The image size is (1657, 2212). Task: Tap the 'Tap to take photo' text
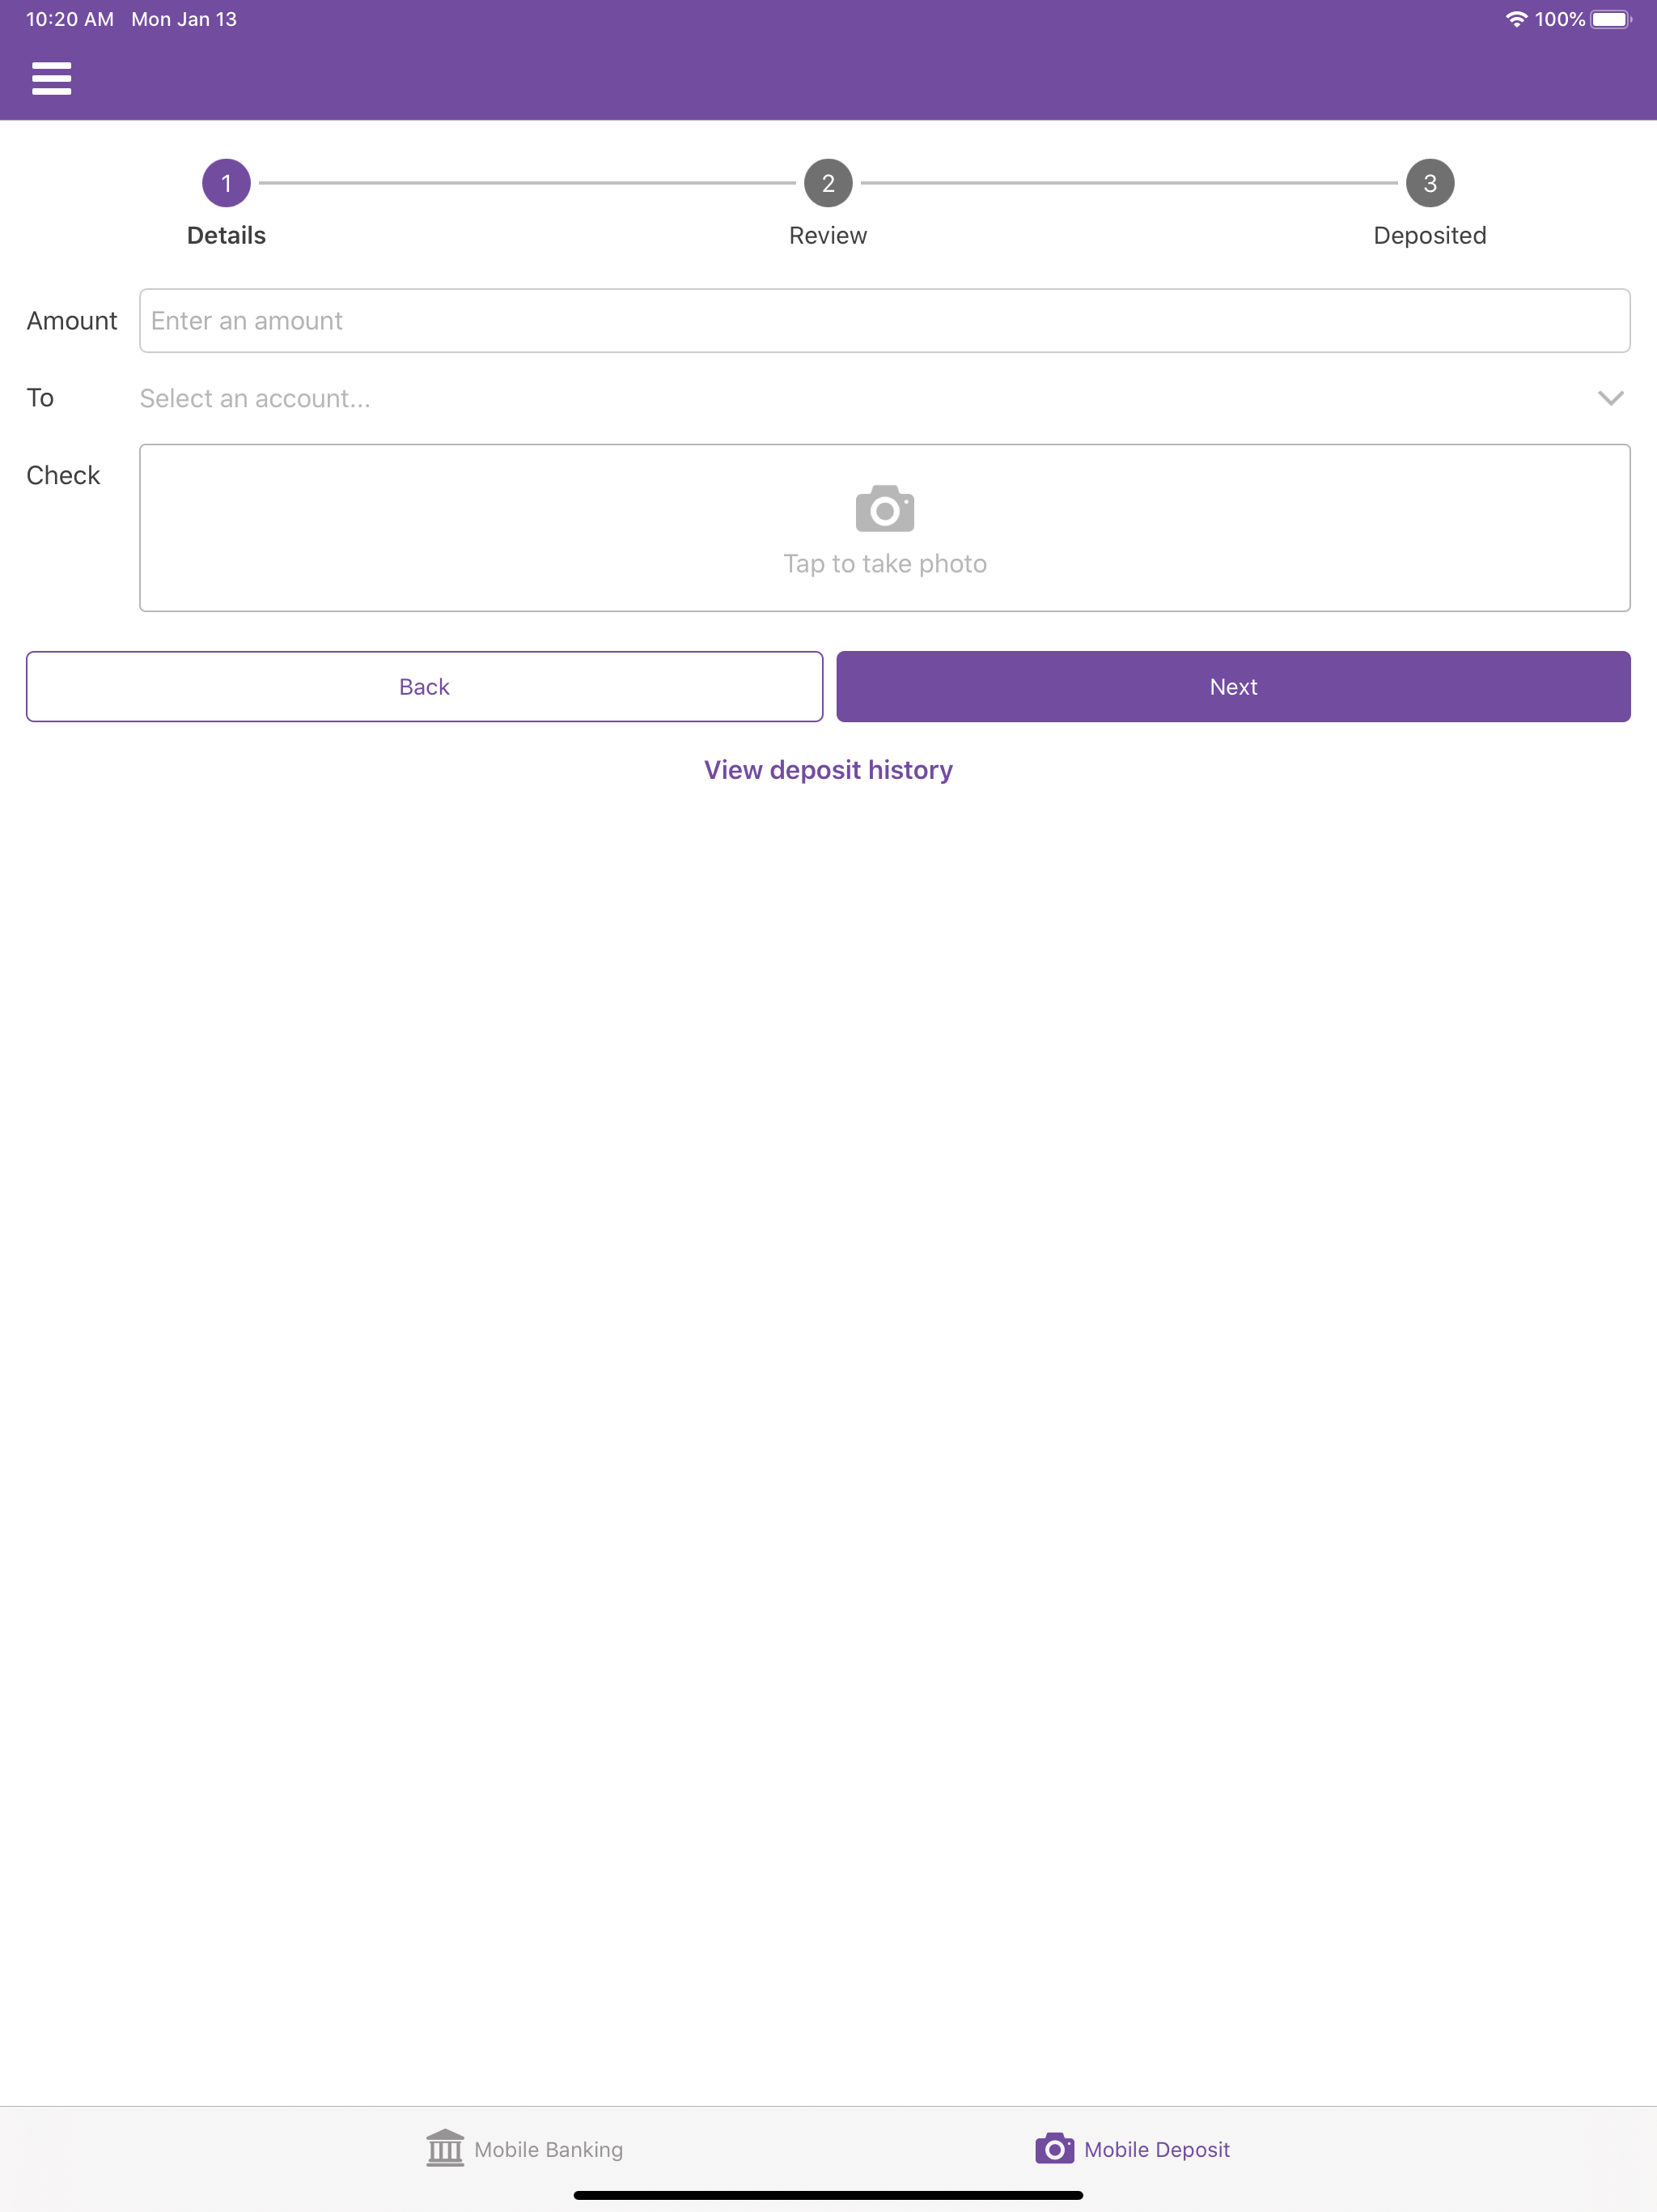coord(884,564)
